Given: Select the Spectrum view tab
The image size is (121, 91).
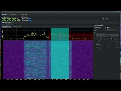Looking at the screenshot, I should tap(7, 26).
